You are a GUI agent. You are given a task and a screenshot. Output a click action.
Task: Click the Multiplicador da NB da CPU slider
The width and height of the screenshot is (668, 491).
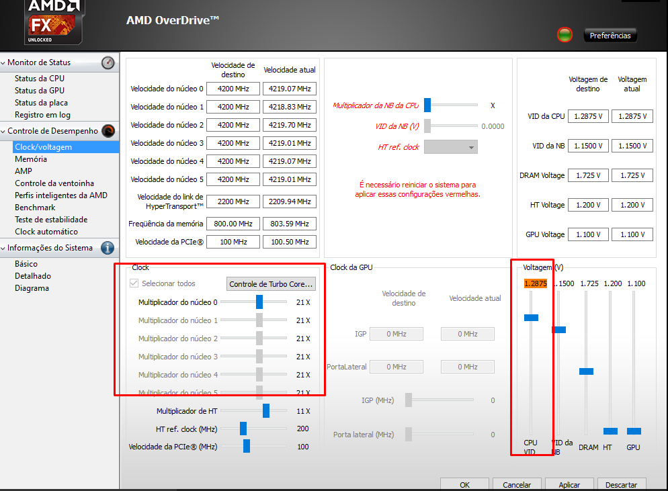[x=427, y=105]
